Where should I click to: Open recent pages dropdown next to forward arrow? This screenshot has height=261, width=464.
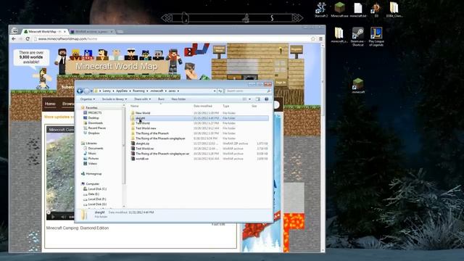tap(91, 91)
